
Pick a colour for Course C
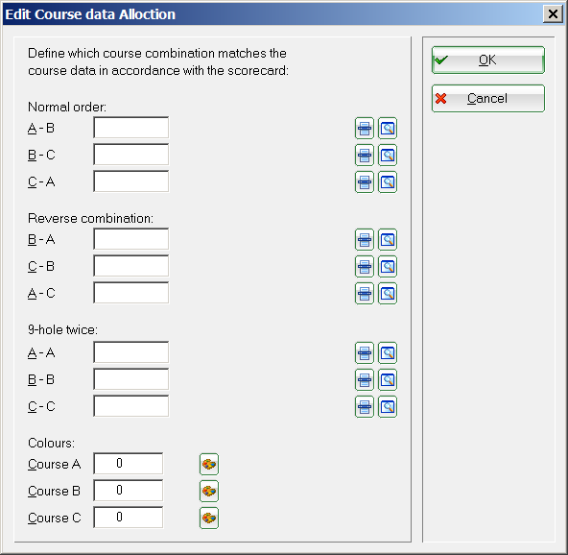click(209, 518)
